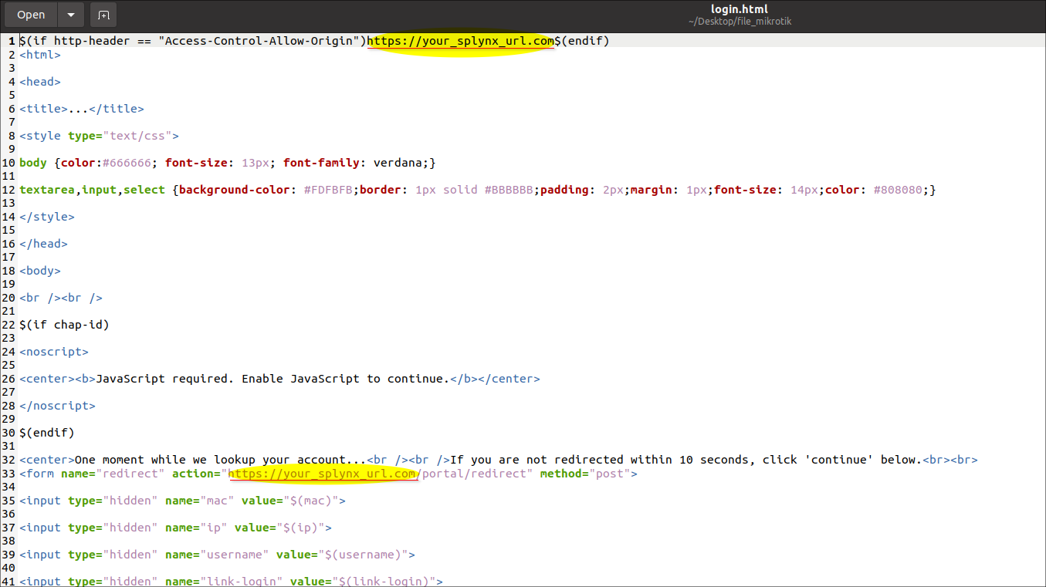Click the "Access-Control-Allow-Origin" string
Screen dimensions: 1046x587
[259, 41]
